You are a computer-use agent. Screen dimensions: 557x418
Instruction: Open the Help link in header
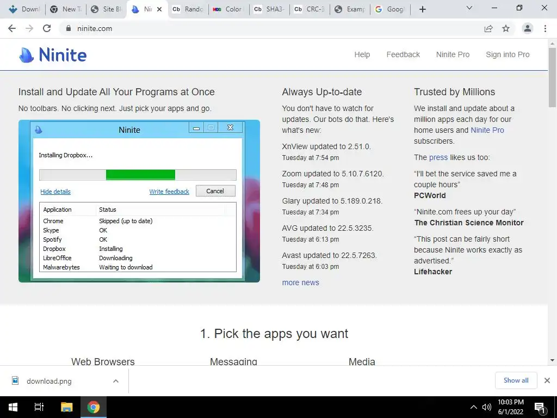pos(362,54)
